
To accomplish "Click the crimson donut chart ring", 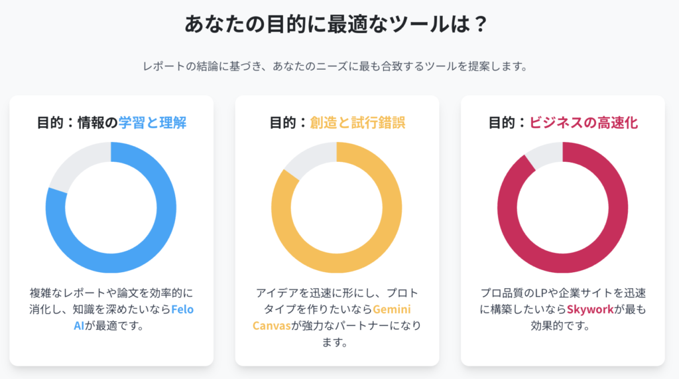I will pos(619,207).
